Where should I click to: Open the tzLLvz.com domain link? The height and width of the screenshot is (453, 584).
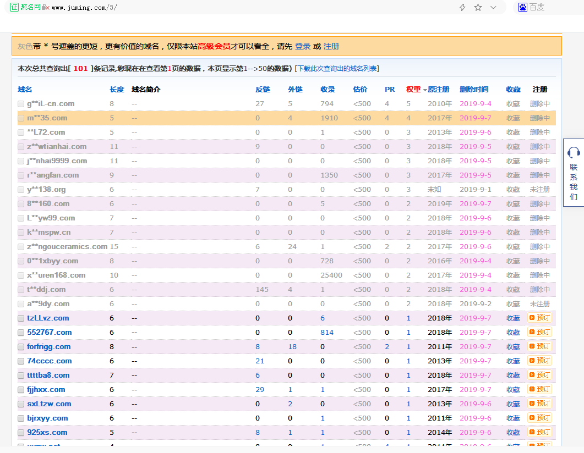pyautogui.click(x=48, y=318)
